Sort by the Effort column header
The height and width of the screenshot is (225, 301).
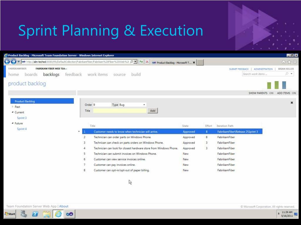pyautogui.click(x=208, y=126)
